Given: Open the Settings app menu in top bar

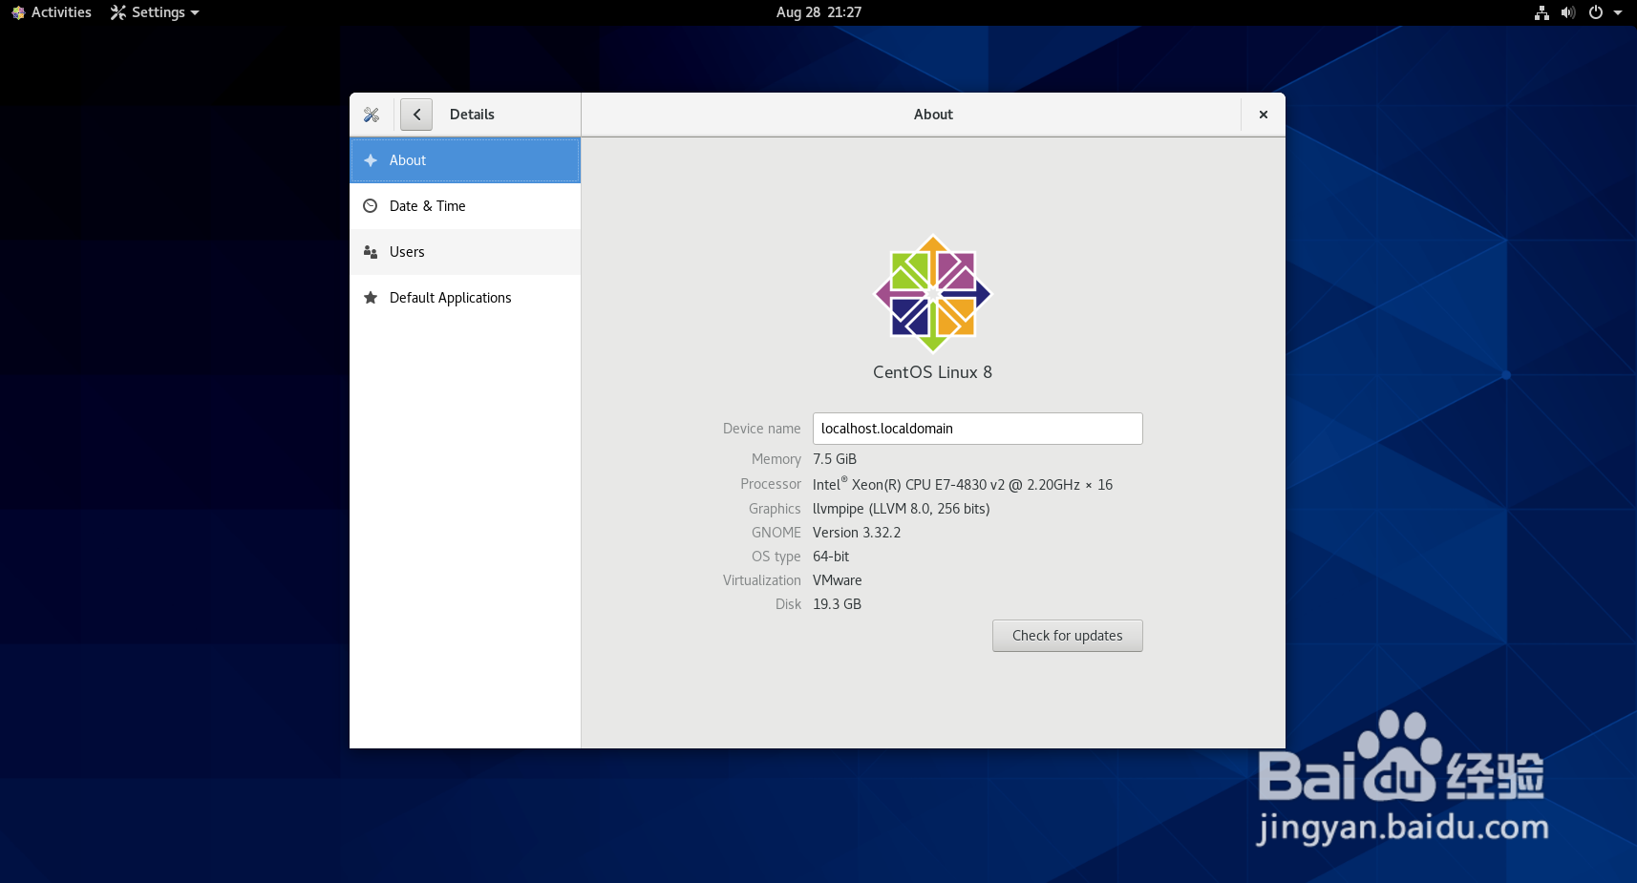Looking at the screenshot, I should point(155,12).
